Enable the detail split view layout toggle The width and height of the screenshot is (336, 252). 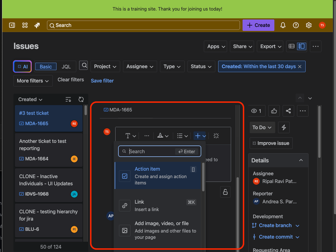tap(302, 46)
